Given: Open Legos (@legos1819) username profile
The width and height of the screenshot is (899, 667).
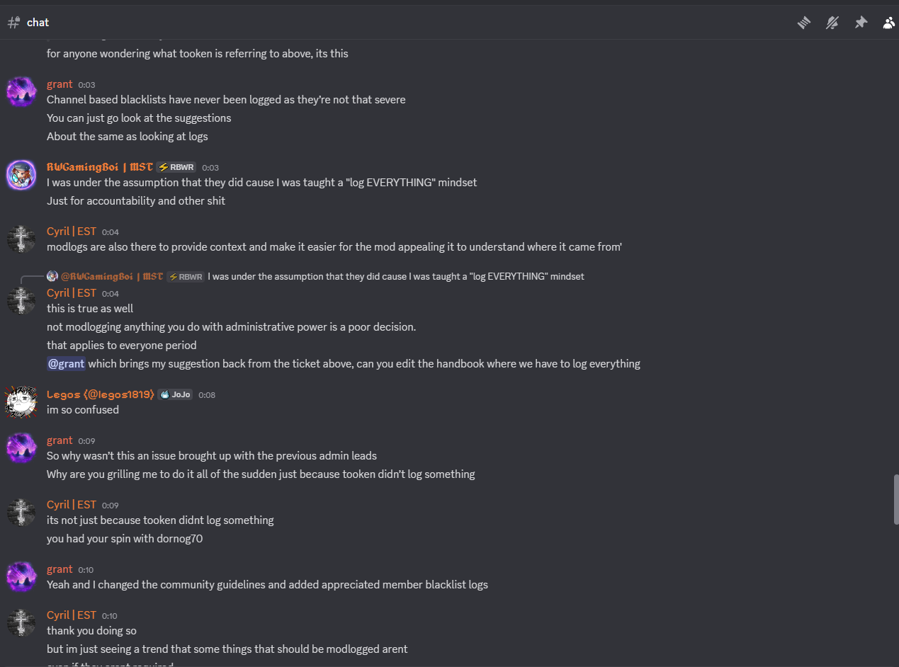Looking at the screenshot, I should [x=100, y=394].
